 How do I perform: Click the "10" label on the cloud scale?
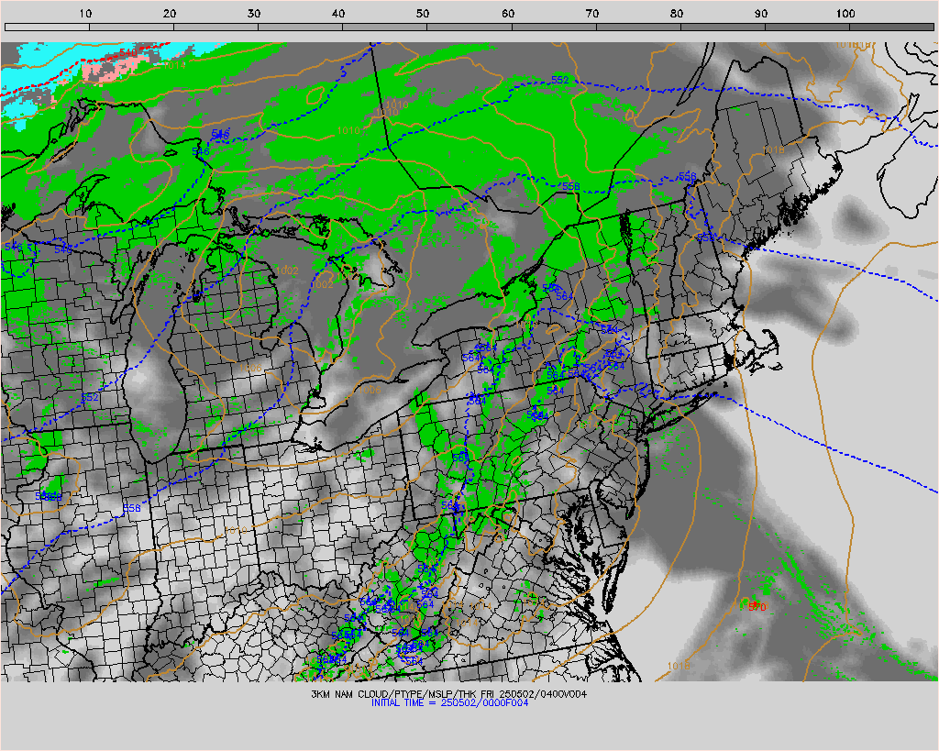point(85,13)
